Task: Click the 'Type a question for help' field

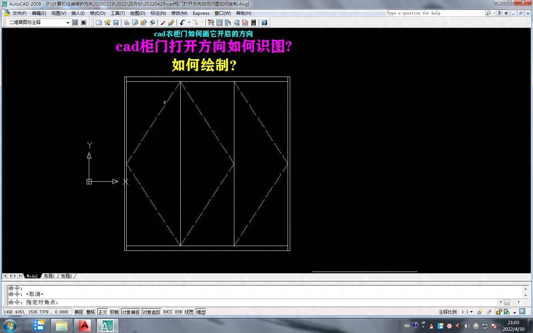Action: pos(435,13)
